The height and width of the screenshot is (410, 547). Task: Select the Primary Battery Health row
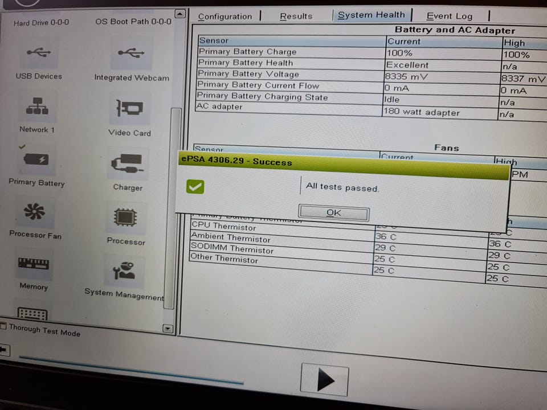(372, 64)
